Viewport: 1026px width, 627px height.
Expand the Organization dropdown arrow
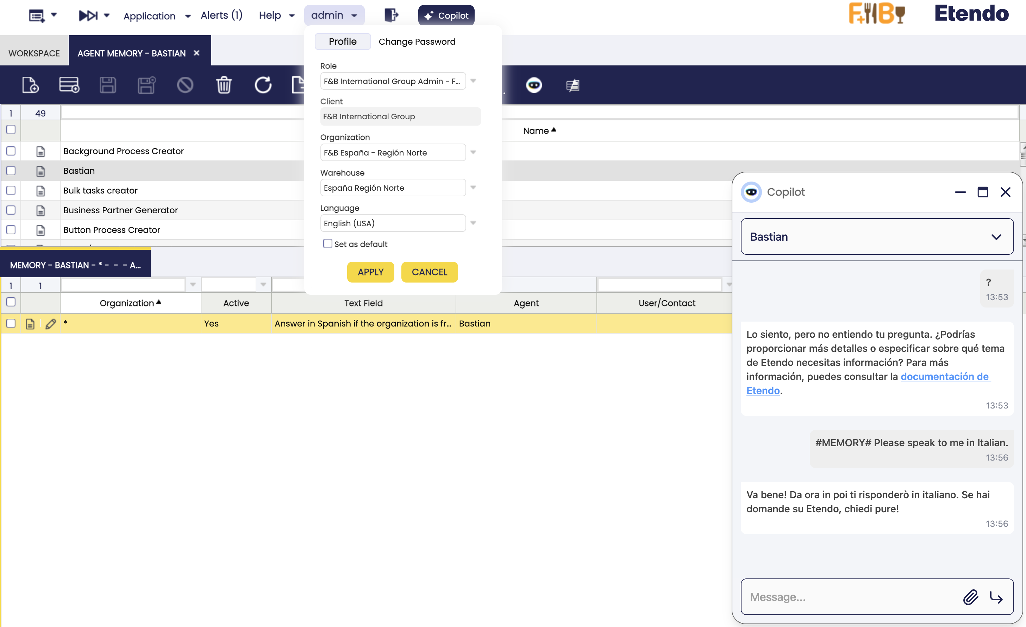point(473,152)
